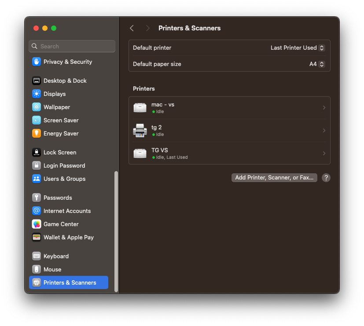Click the Desktop & Dock icon
Screen dimensions: 364x326
[x=37, y=81]
